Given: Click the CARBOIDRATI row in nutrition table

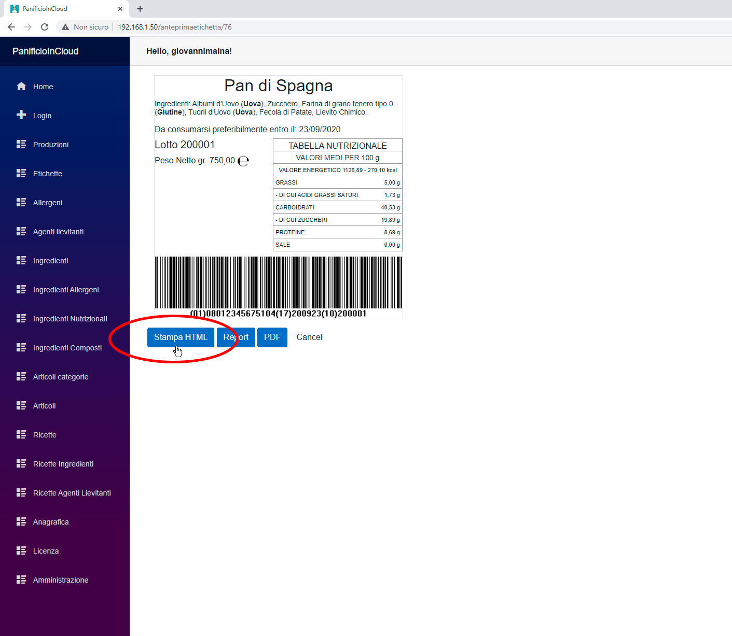Looking at the screenshot, I should click(338, 207).
